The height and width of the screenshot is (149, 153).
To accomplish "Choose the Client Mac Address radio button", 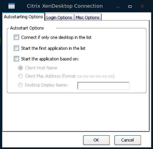I will (21, 76).
